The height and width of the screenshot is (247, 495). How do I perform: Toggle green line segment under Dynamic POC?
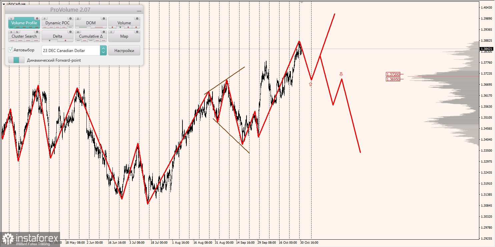pos(70,27)
